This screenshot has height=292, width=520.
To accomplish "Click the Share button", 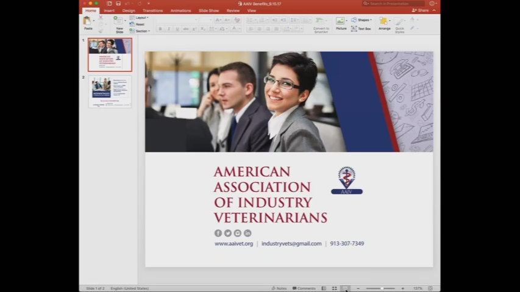I will click(x=420, y=10).
